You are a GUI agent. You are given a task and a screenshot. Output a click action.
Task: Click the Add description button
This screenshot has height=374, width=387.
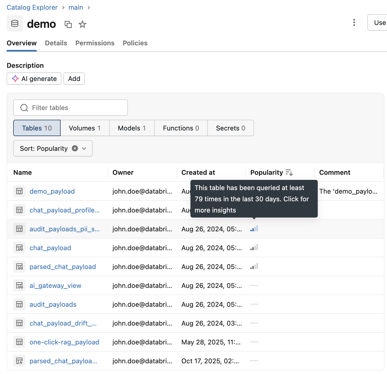click(x=74, y=78)
